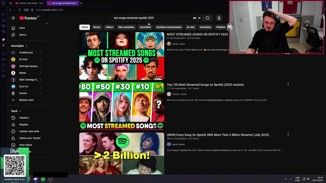Viewport: 326px width, 183px height.
Task: Select the 'Ao vivo' filter chip
Action: coord(191,27)
